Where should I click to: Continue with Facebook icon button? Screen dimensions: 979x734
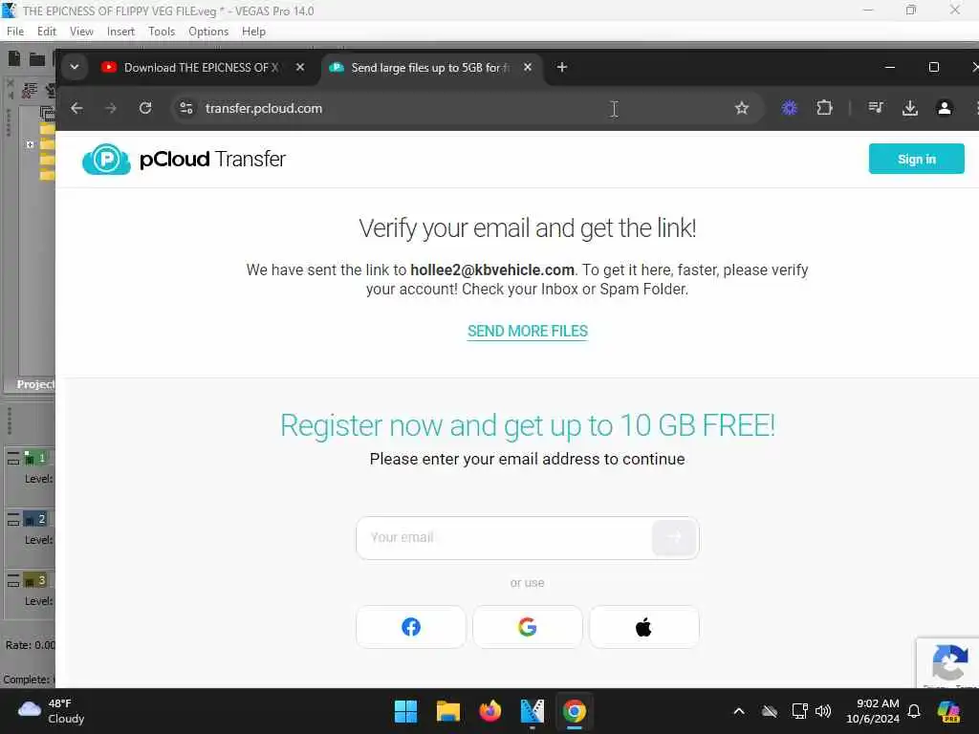pos(411,627)
